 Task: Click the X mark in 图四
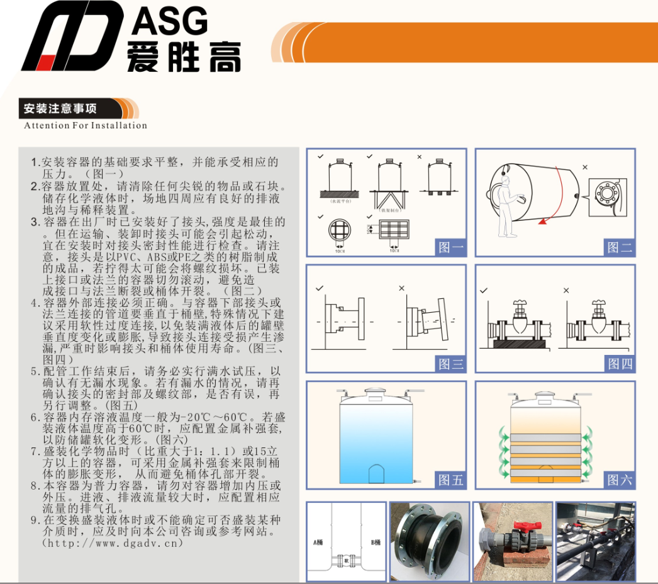(x=566, y=290)
